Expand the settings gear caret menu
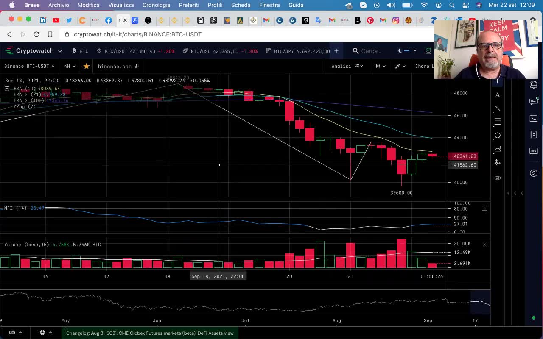The image size is (543, 339). pyautogui.click(x=50, y=333)
